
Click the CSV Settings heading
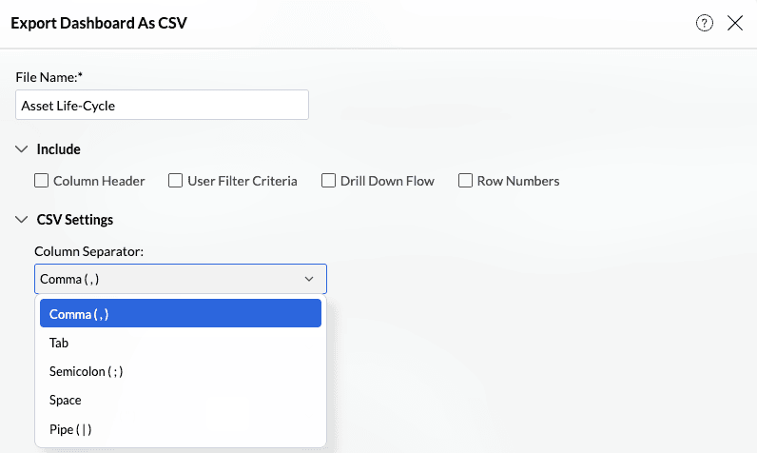pos(75,220)
